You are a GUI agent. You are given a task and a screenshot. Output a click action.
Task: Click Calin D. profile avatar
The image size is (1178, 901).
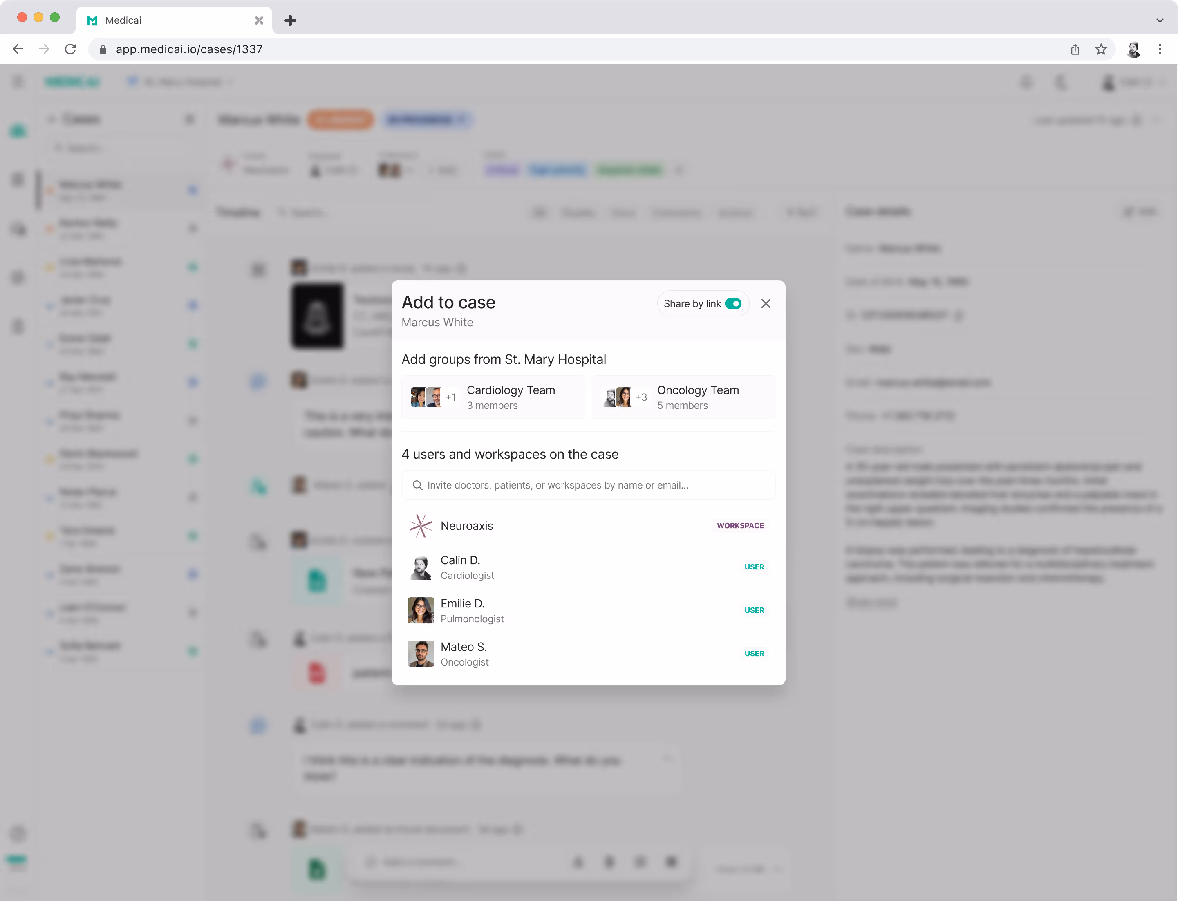click(x=420, y=567)
